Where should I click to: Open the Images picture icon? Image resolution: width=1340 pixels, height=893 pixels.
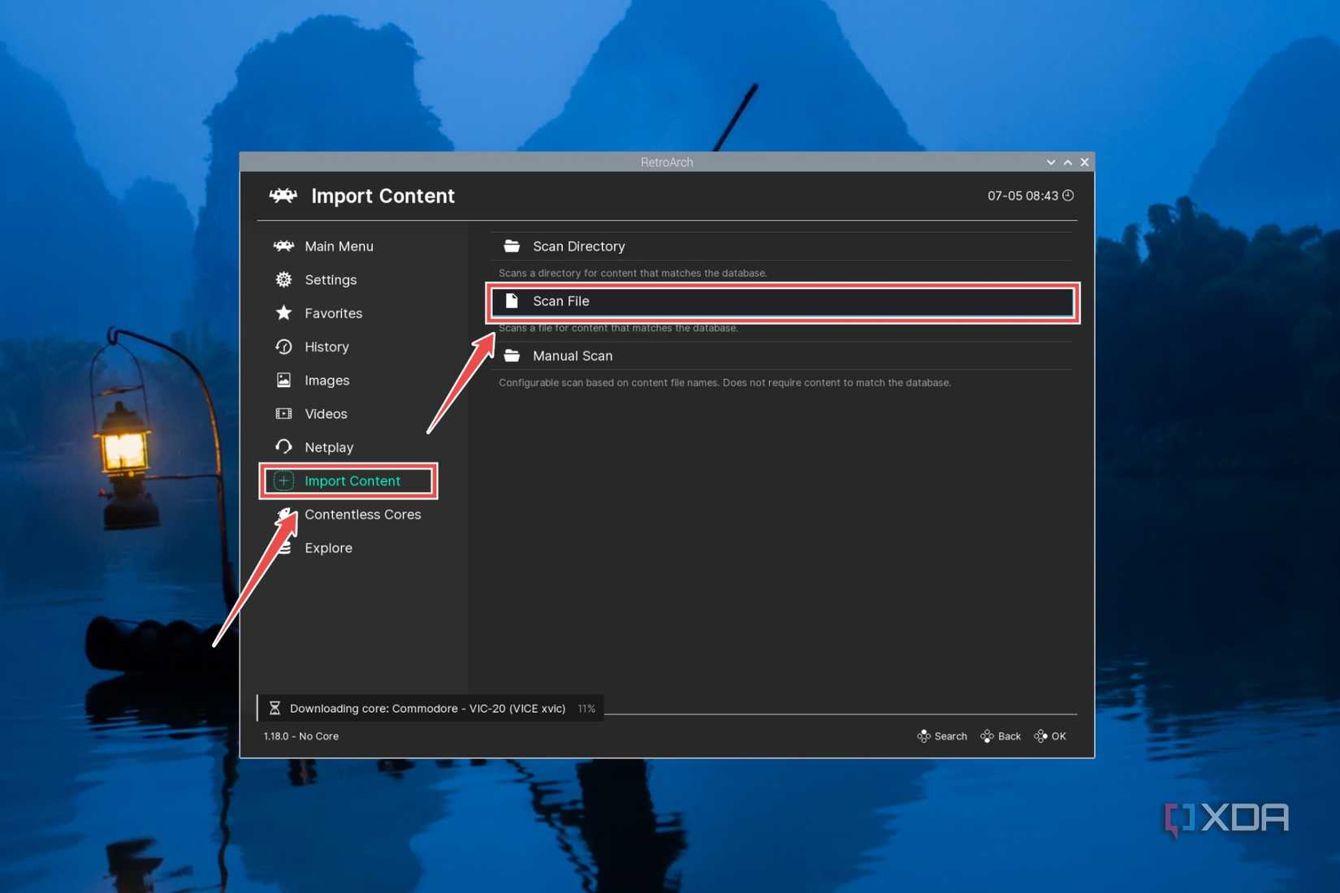pyautogui.click(x=283, y=380)
